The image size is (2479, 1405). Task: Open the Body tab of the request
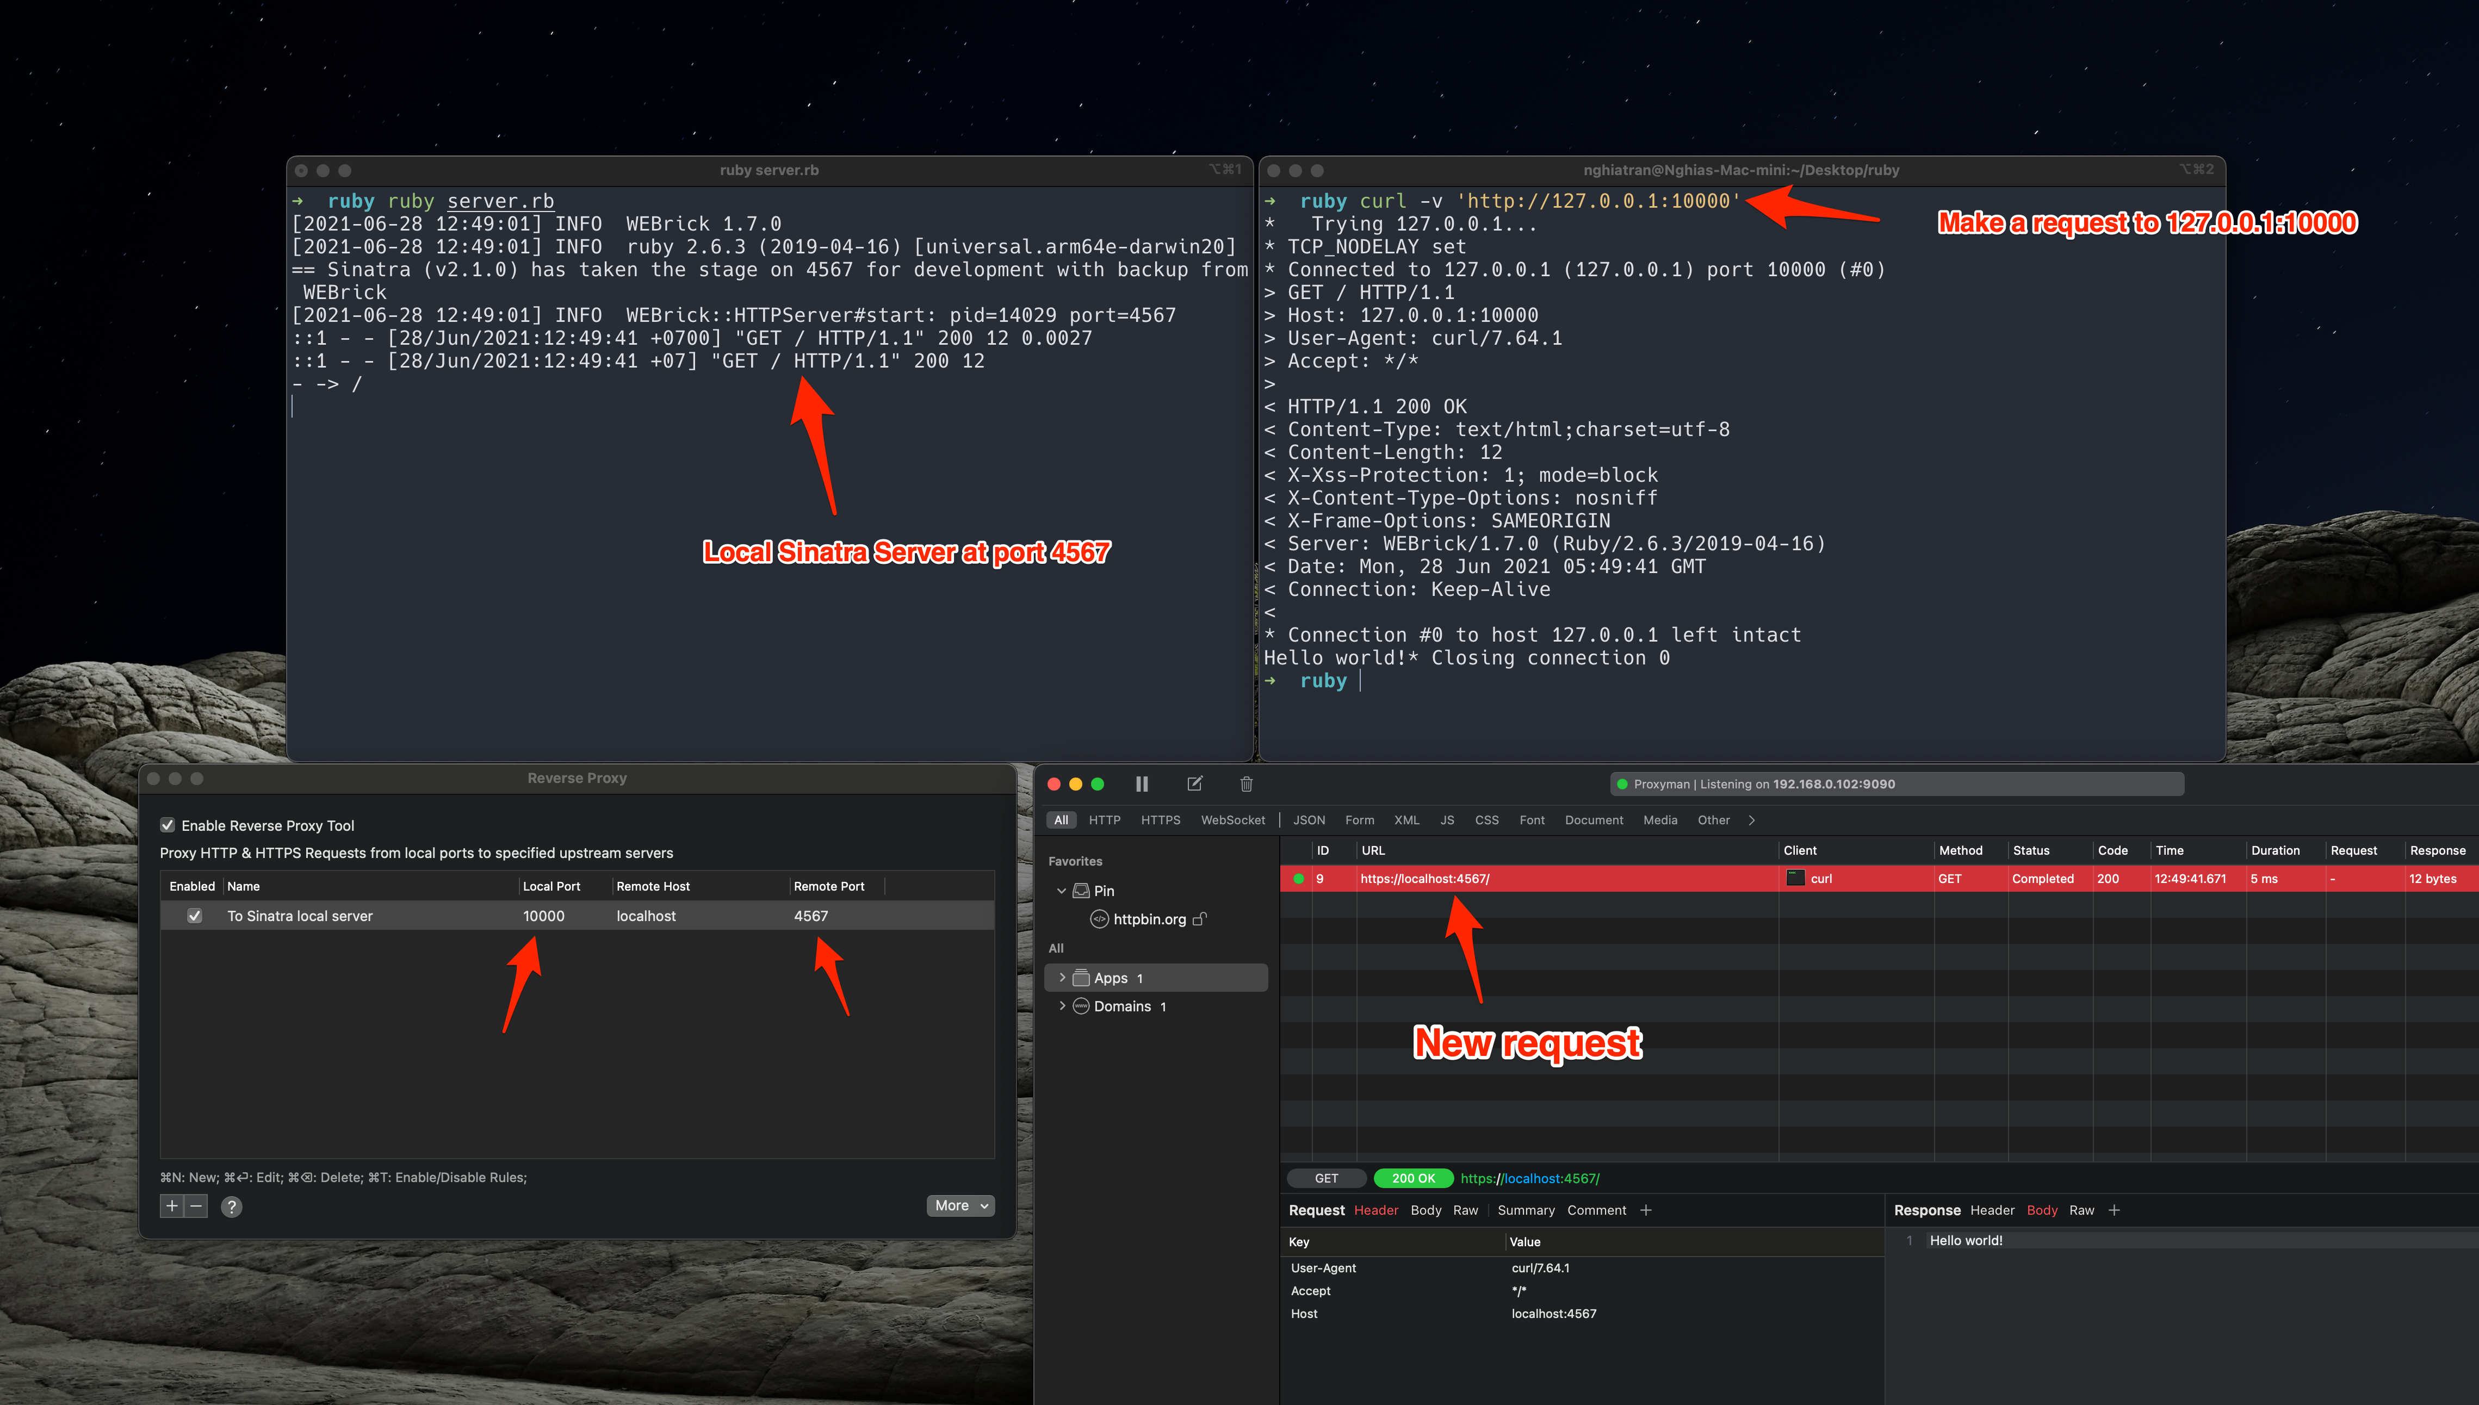(x=1426, y=1210)
